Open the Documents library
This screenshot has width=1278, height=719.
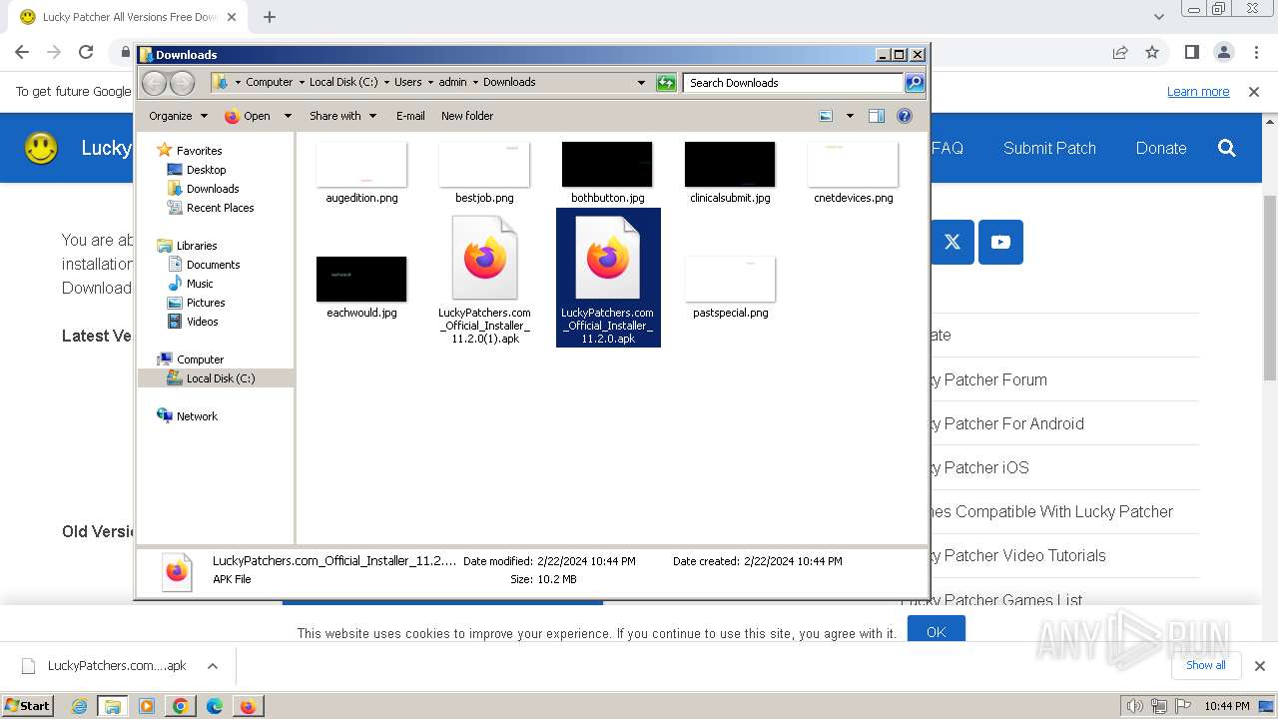click(x=213, y=265)
